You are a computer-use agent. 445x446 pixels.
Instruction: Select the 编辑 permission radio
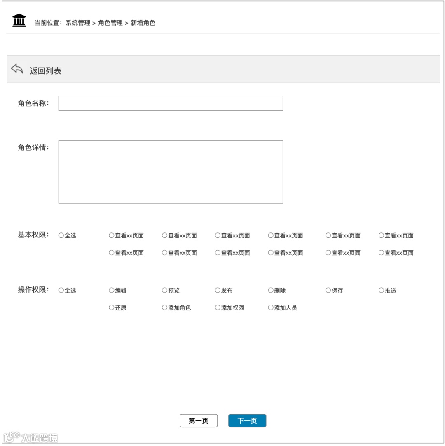pyautogui.click(x=112, y=290)
